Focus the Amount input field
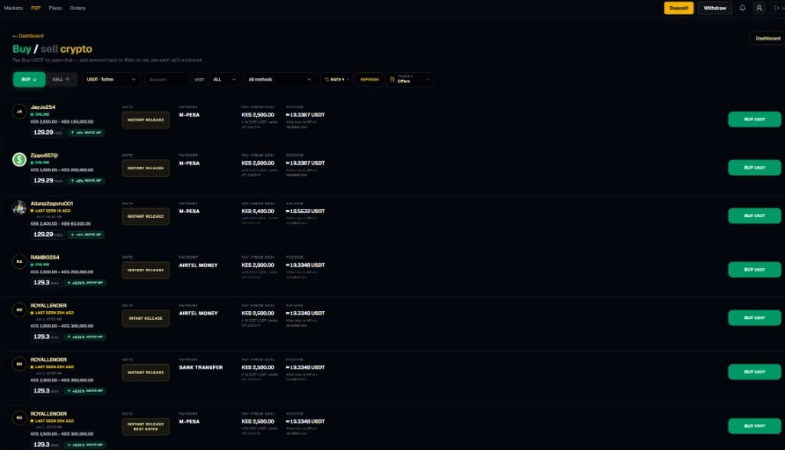The height and width of the screenshot is (450, 785). click(x=167, y=80)
